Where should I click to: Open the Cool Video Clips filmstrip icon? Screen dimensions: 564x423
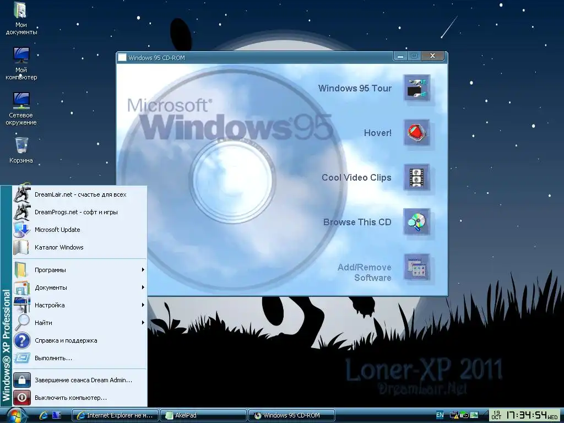(416, 177)
